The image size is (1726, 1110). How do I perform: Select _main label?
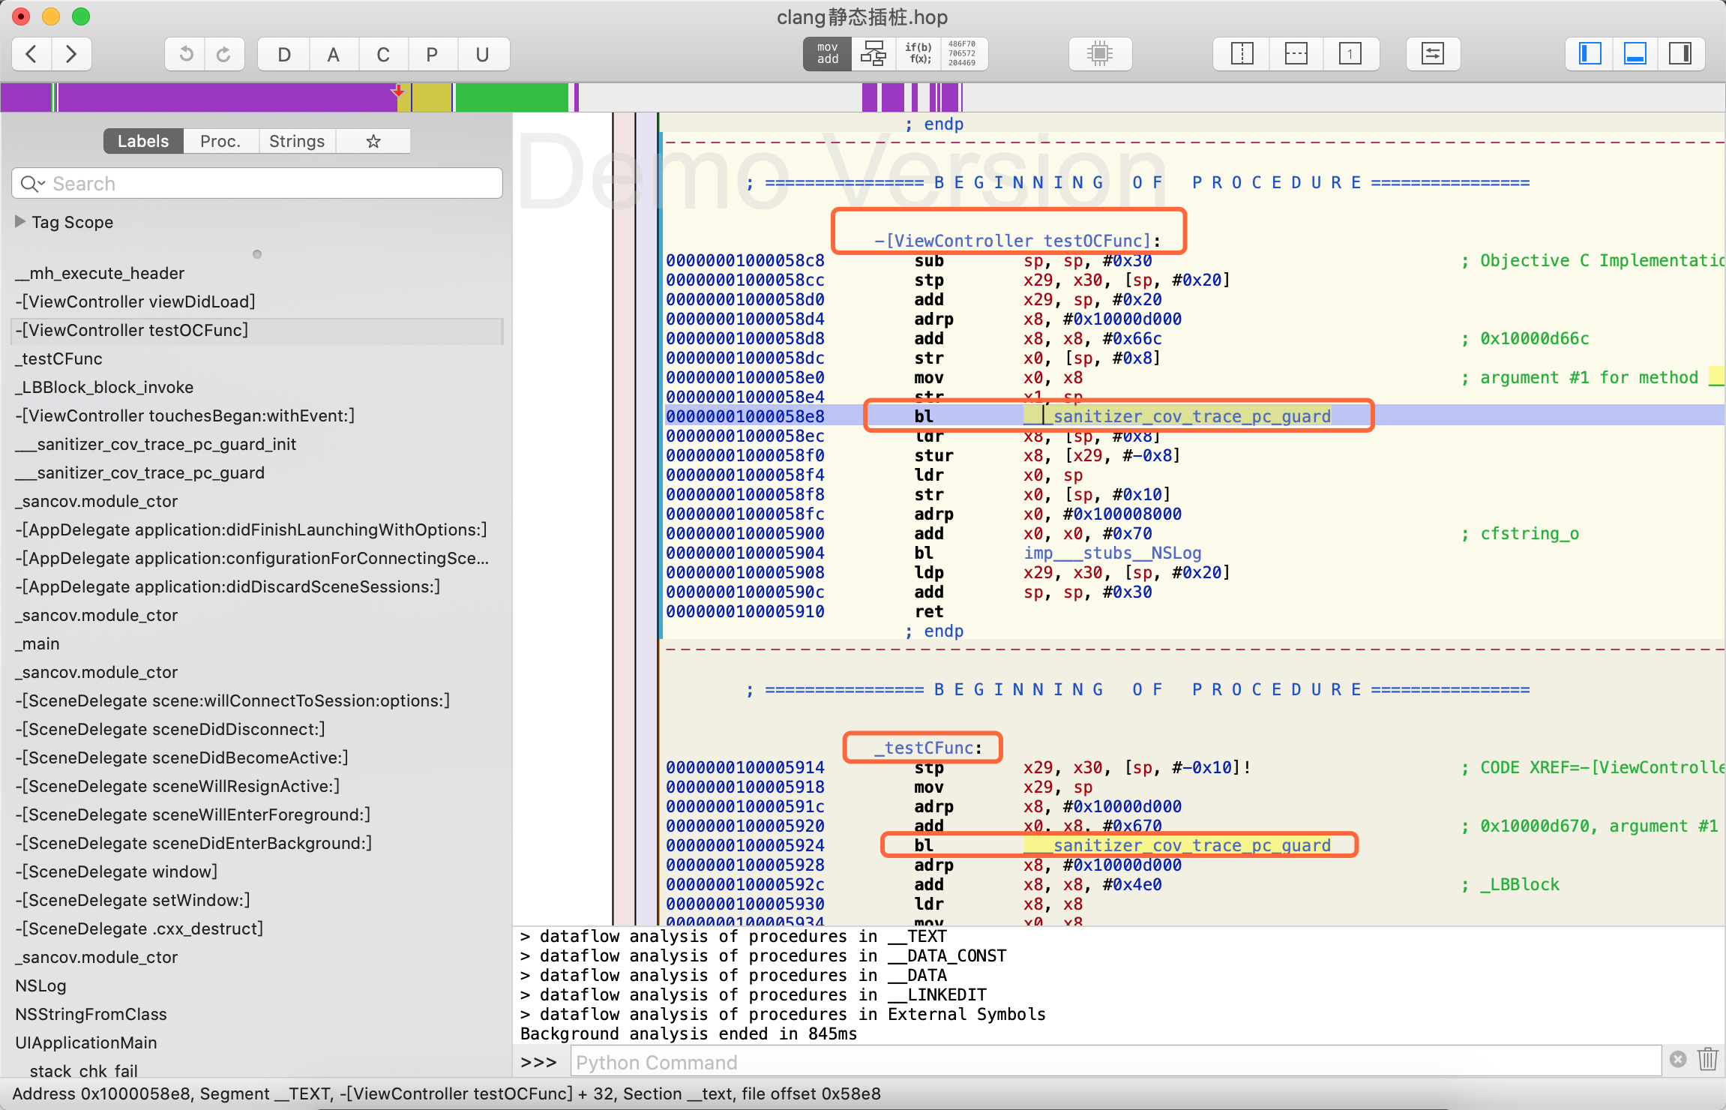point(37,643)
